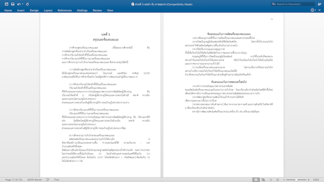Switch to Web Layout view

(263, 180)
